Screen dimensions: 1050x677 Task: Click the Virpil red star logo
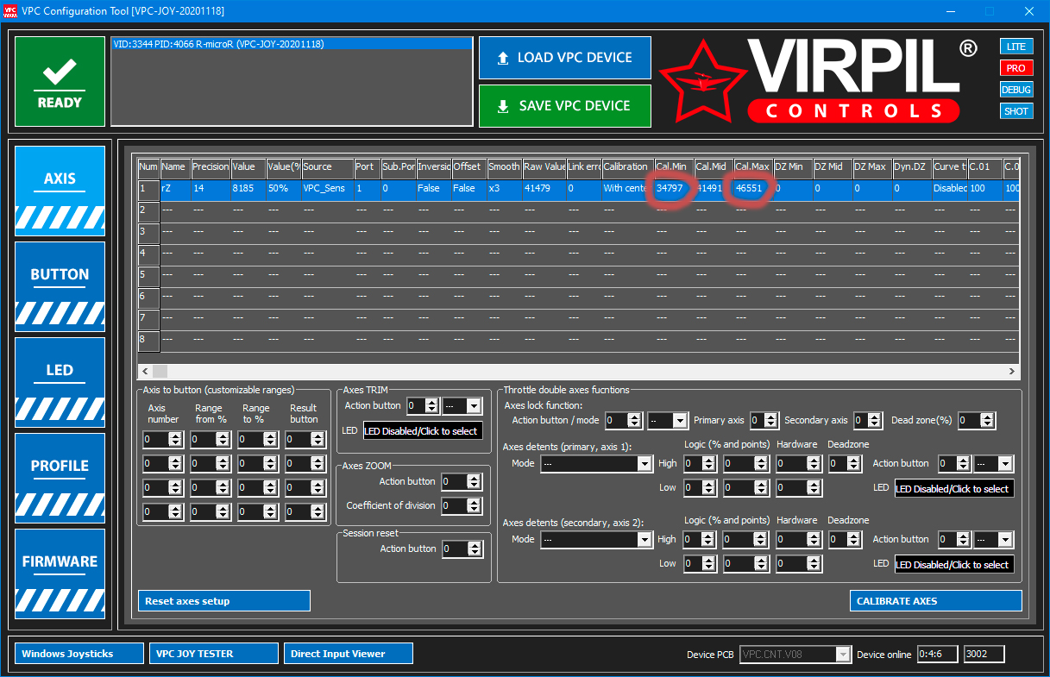point(703,81)
